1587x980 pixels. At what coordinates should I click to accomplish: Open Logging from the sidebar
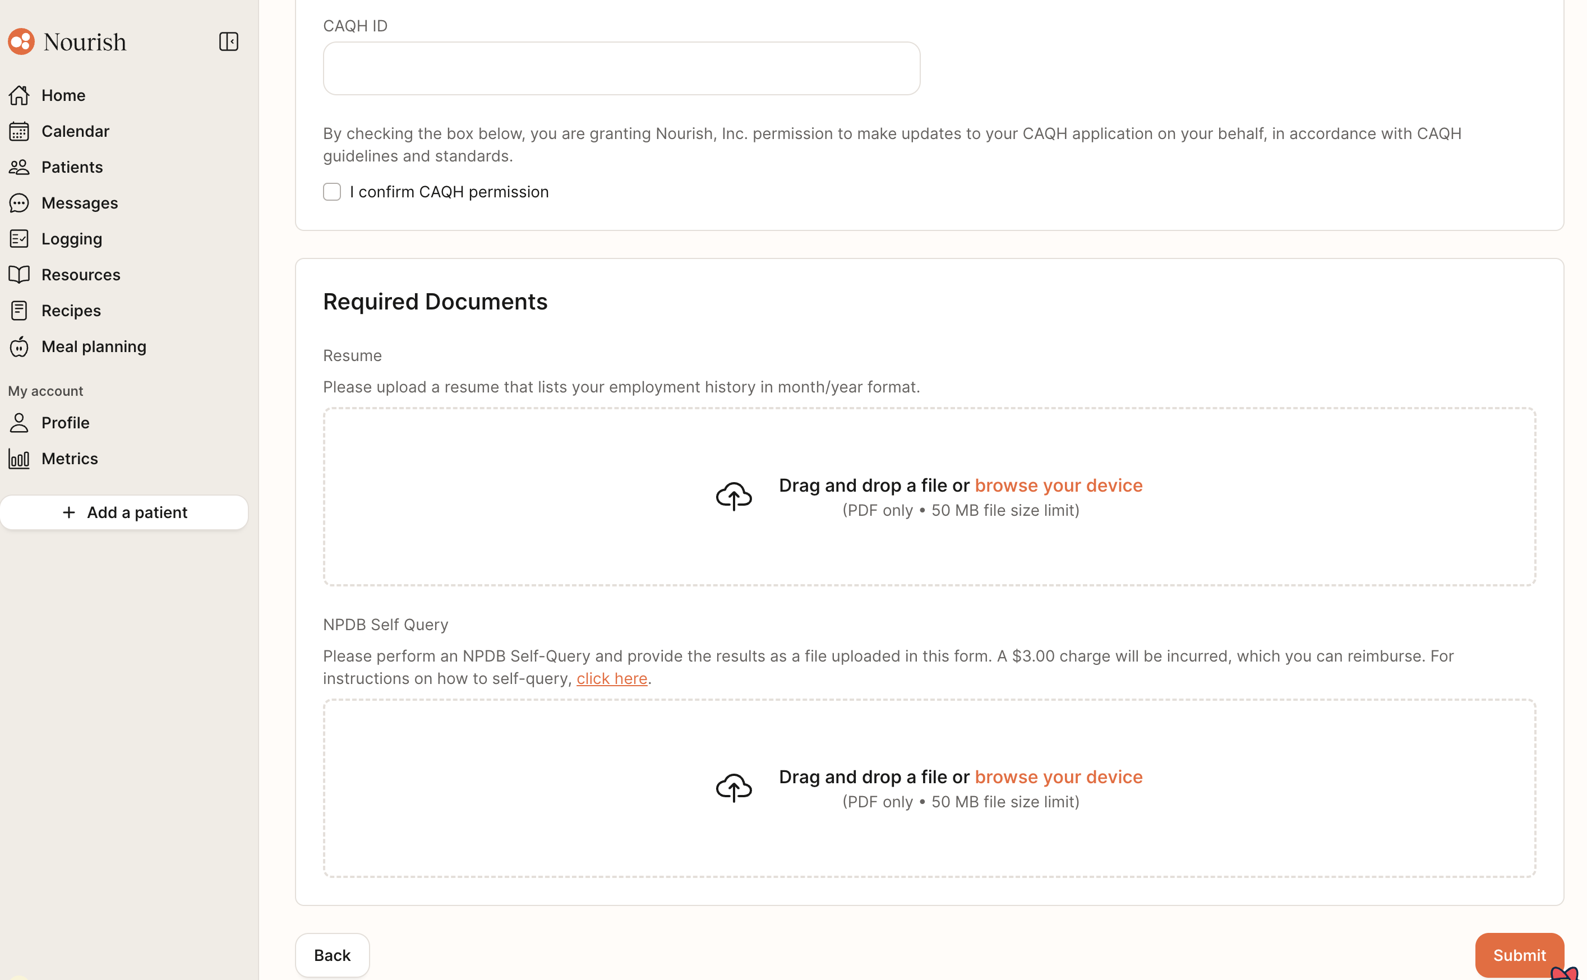pos(71,239)
